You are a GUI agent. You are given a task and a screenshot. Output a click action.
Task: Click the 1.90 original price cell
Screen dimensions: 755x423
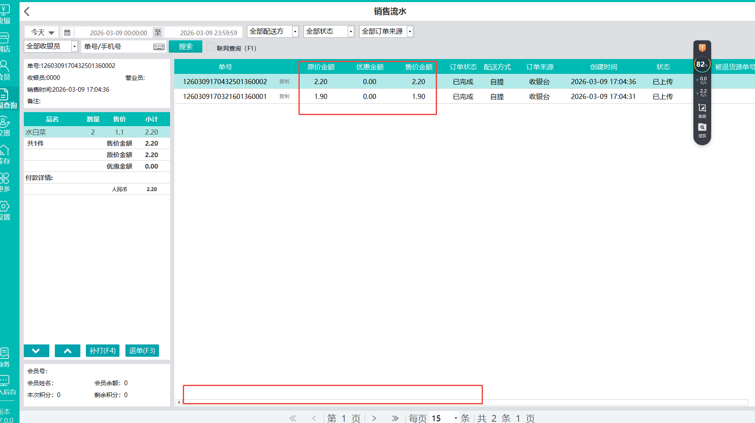click(321, 96)
